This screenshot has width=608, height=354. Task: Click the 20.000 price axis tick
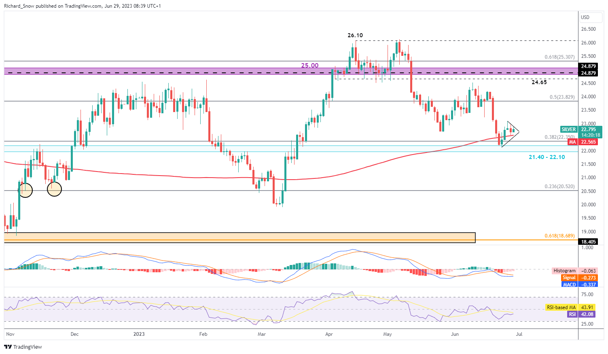(x=588, y=205)
